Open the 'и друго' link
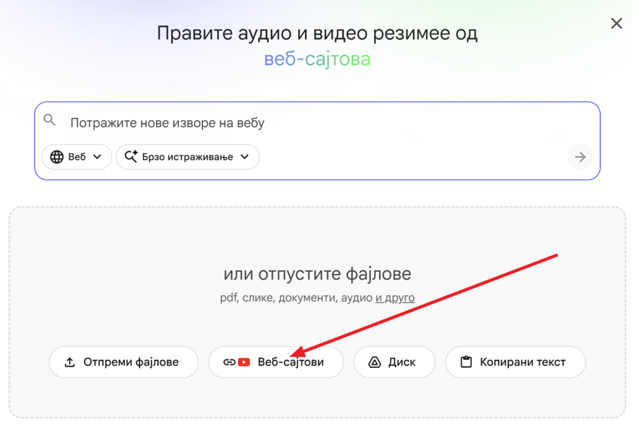This screenshot has width=632, height=439. [395, 298]
